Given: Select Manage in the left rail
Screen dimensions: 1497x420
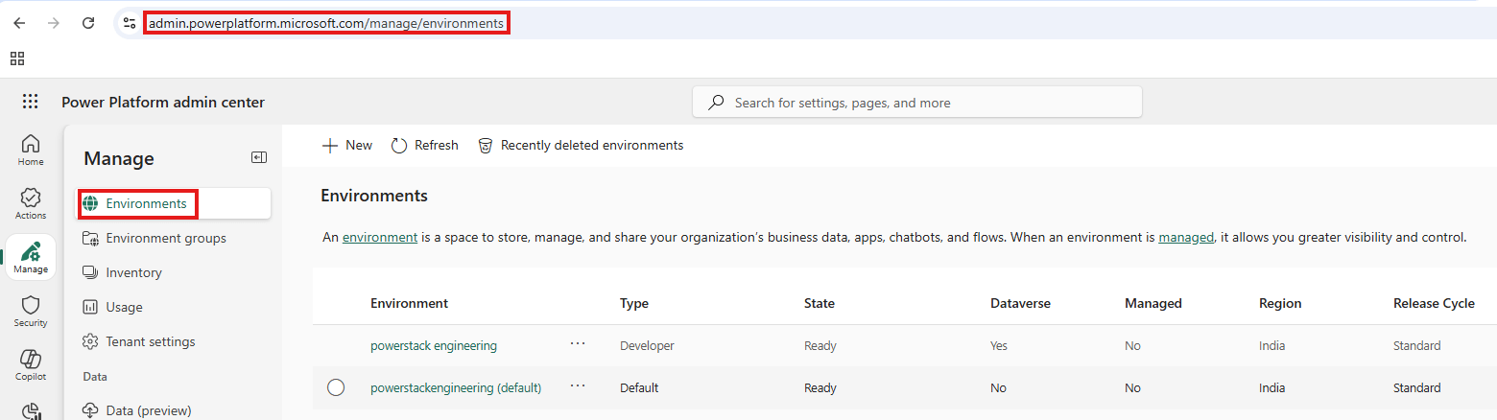Looking at the screenshot, I should 31,257.
